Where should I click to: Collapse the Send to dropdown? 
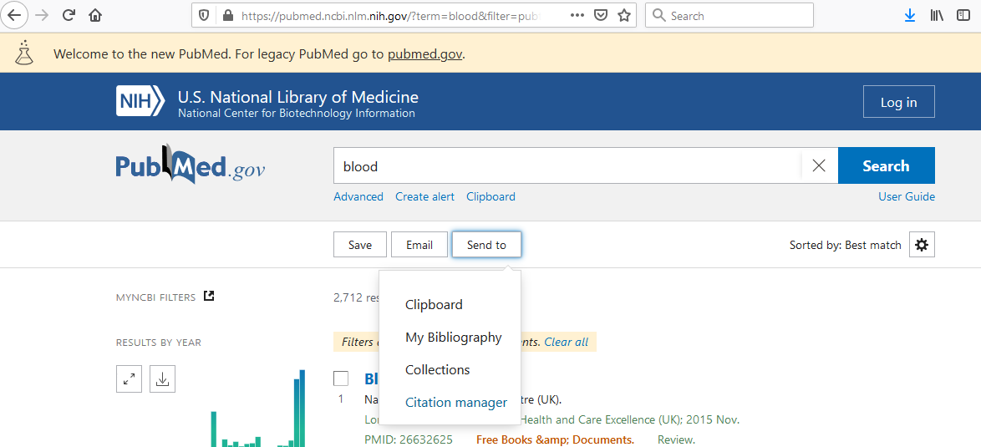click(x=486, y=245)
